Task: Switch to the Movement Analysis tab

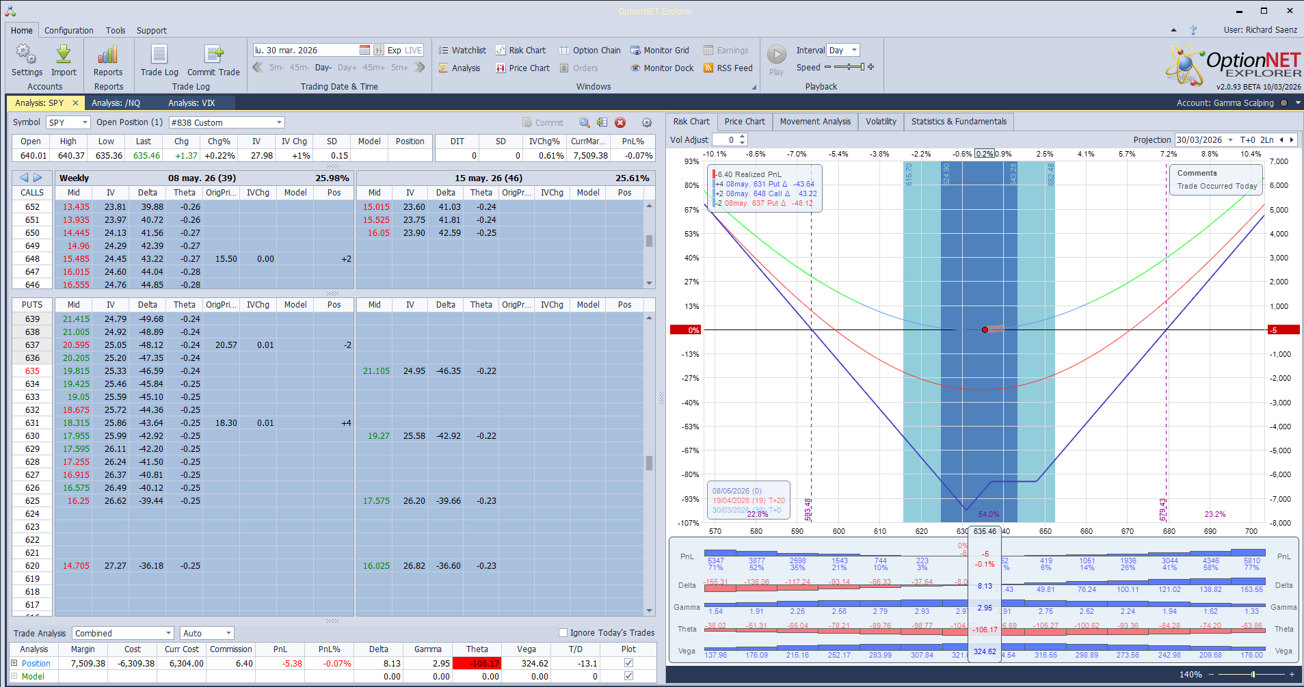Action: [815, 122]
